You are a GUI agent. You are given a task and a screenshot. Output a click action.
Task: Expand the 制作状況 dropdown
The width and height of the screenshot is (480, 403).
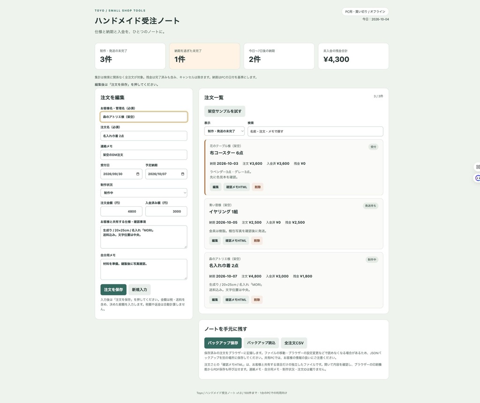tap(143, 193)
